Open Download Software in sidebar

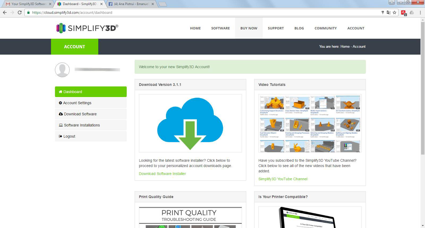[91, 114]
